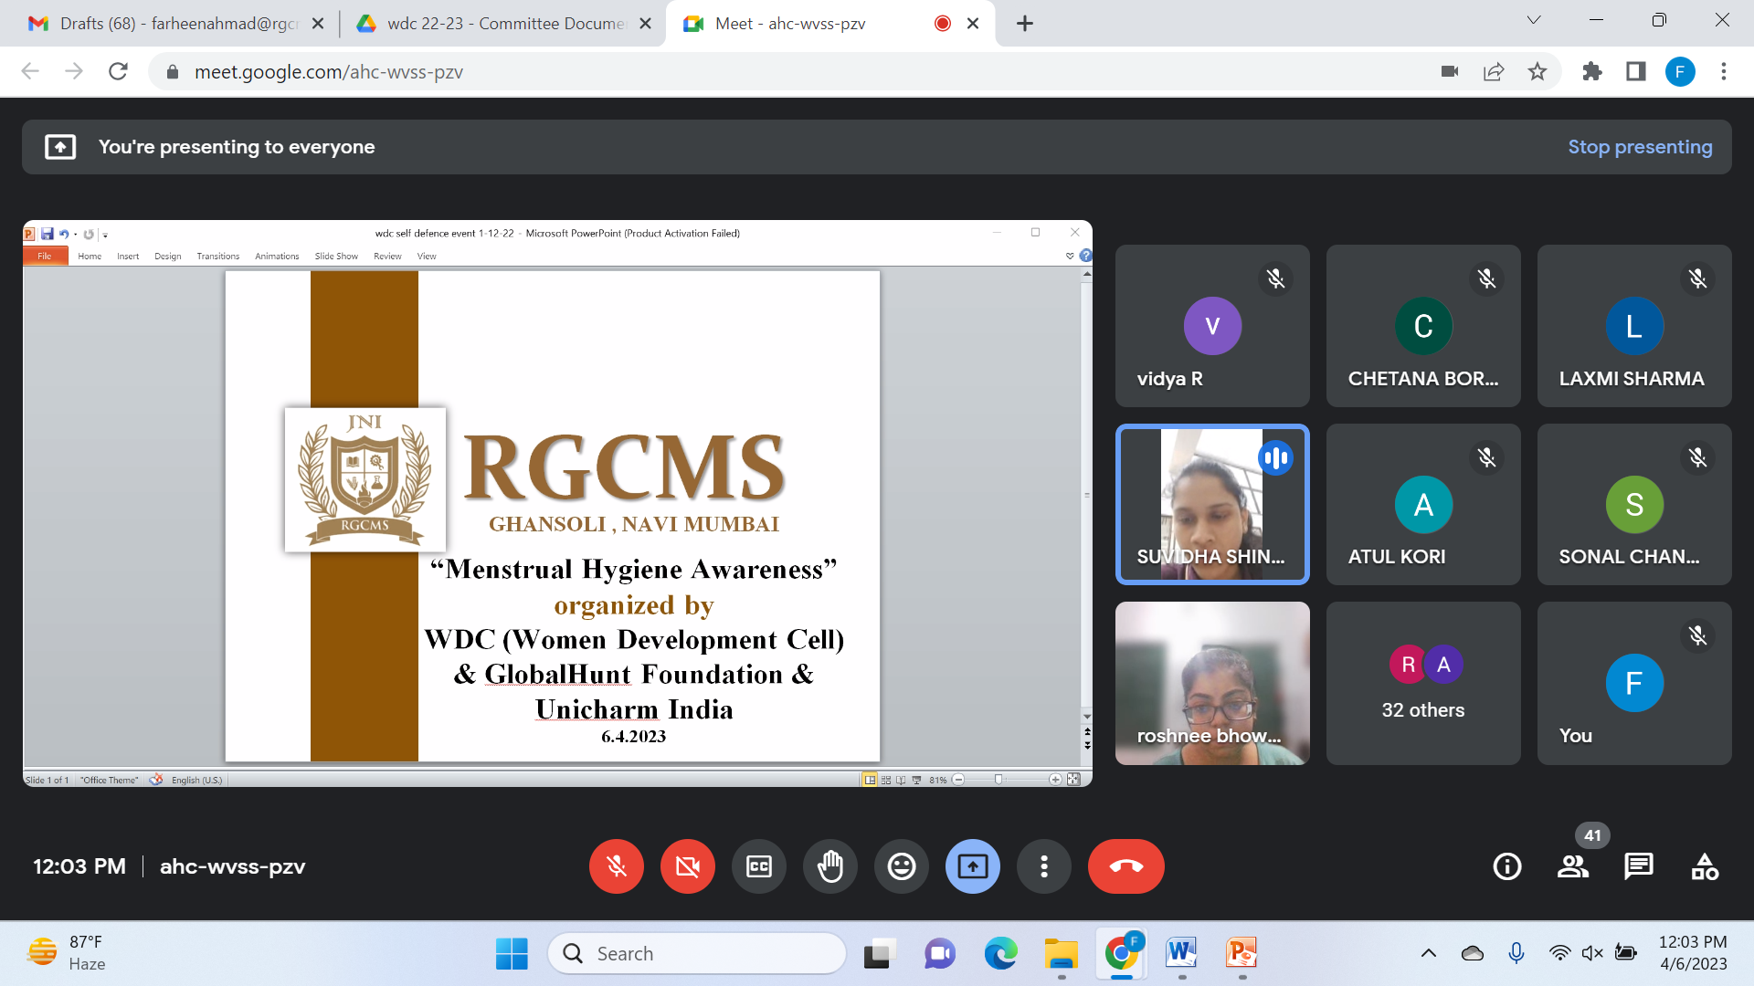Toggle the microphone mute button

click(x=617, y=865)
